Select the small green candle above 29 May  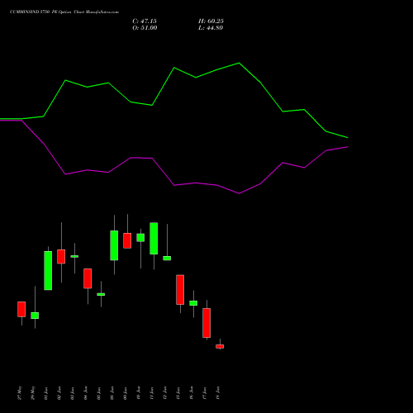click(35, 316)
